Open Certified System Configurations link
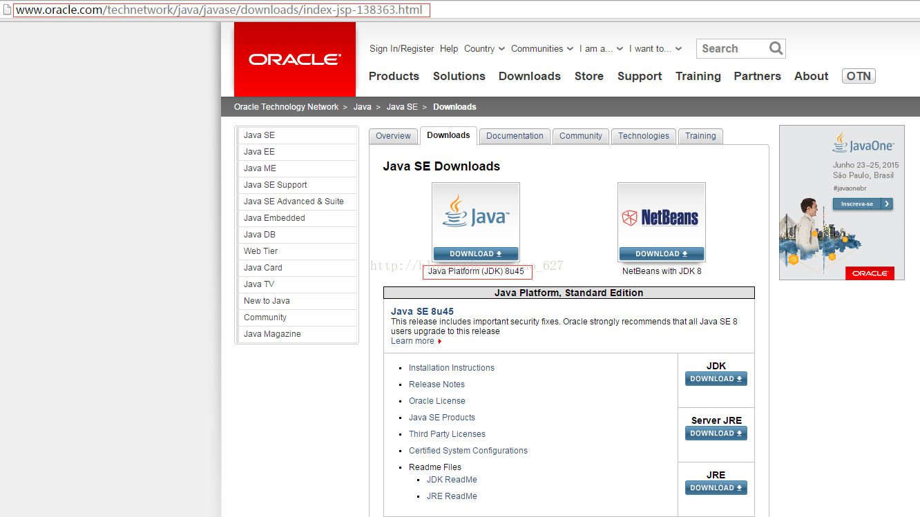The image size is (920, 517). pyautogui.click(x=468, y=451)
